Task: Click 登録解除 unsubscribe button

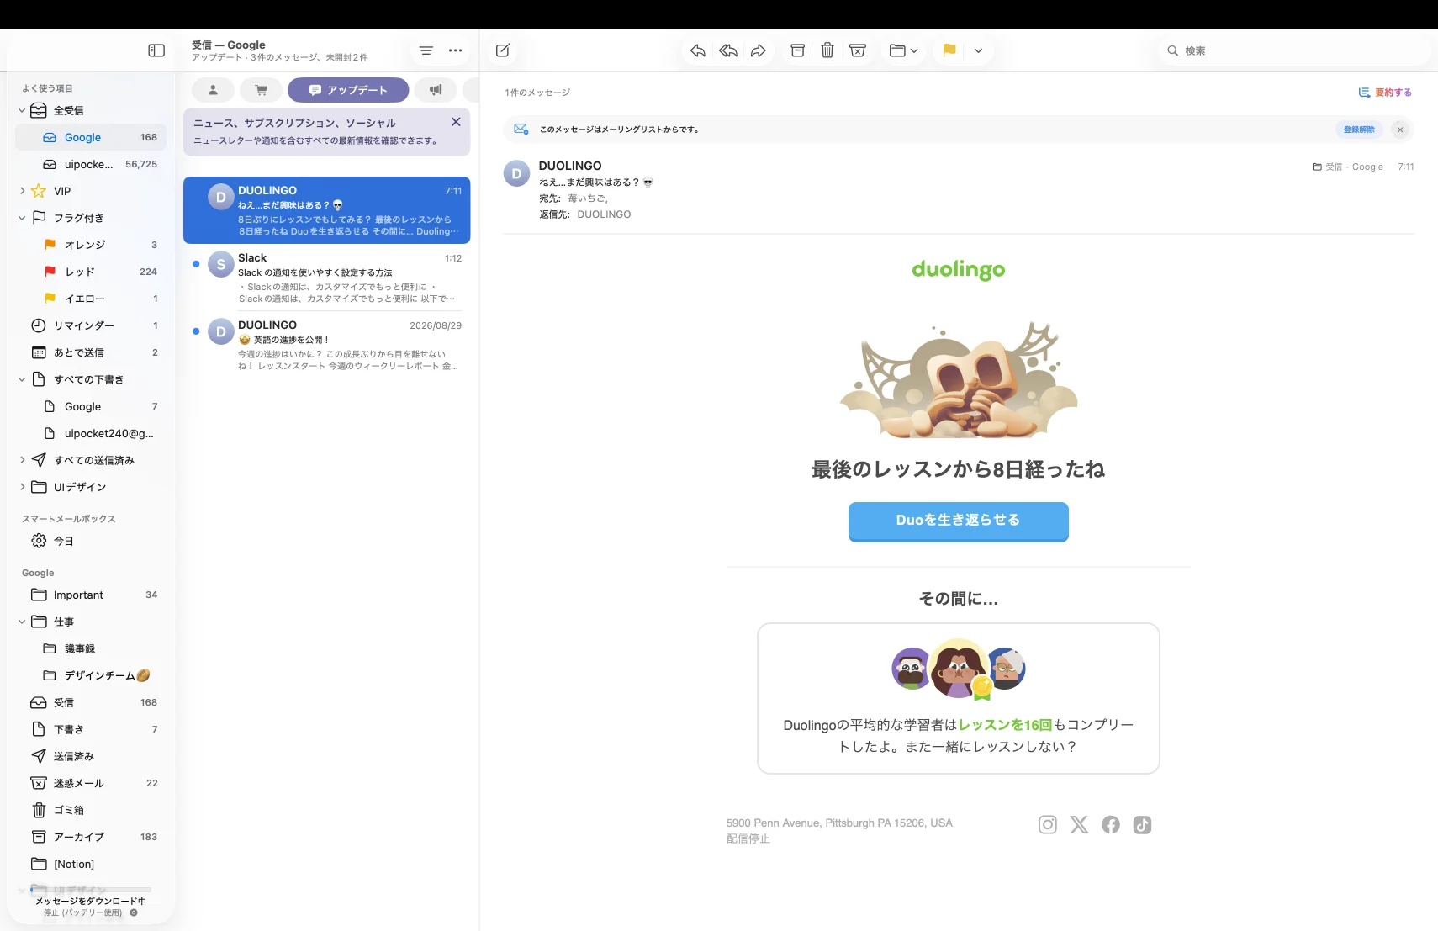Action: point(1359,130)
